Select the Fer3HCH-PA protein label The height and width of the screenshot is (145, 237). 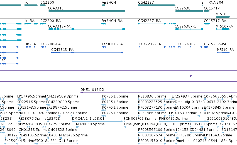[x=112, y=44]
